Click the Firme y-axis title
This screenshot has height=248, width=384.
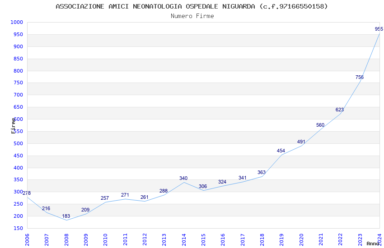[x=13, y=126]
